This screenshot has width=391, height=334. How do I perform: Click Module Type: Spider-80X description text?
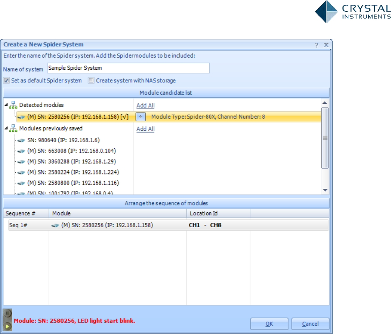(208, 117)
